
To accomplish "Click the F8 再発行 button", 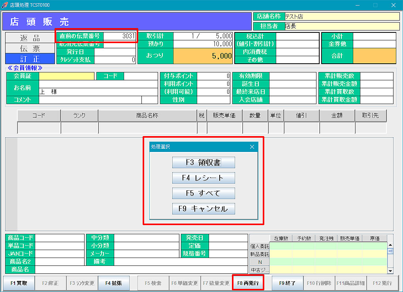I will (x=248, y=283).
